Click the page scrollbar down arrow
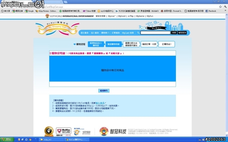The height and width of the screenshot is (142, 228). pos(227,135)
